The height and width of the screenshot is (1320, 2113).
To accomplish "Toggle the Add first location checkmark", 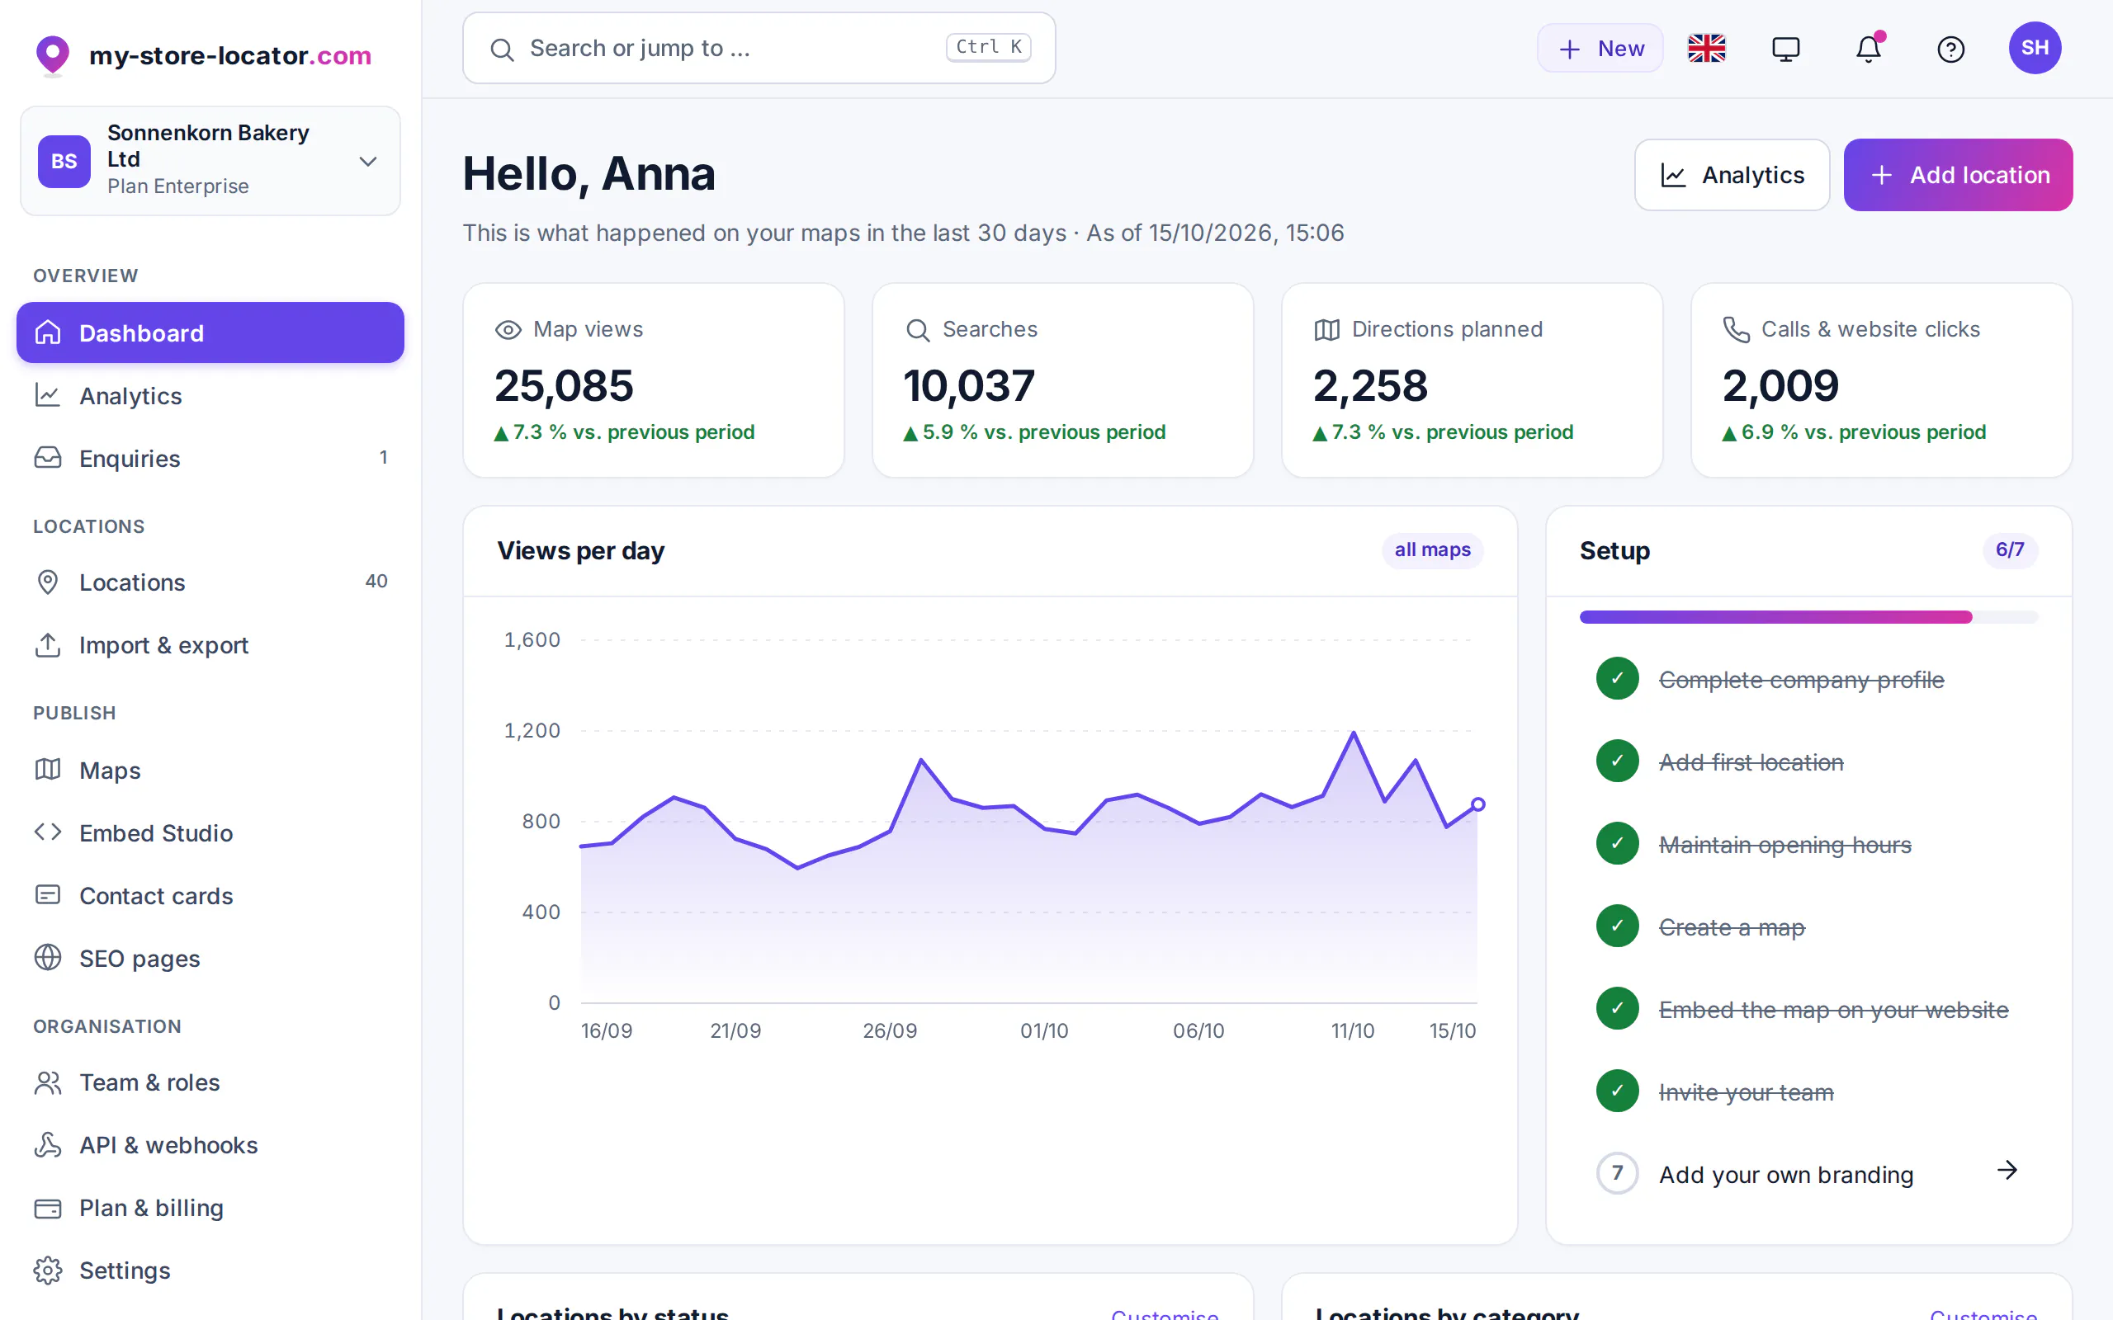I will (x=1617, y=761).
